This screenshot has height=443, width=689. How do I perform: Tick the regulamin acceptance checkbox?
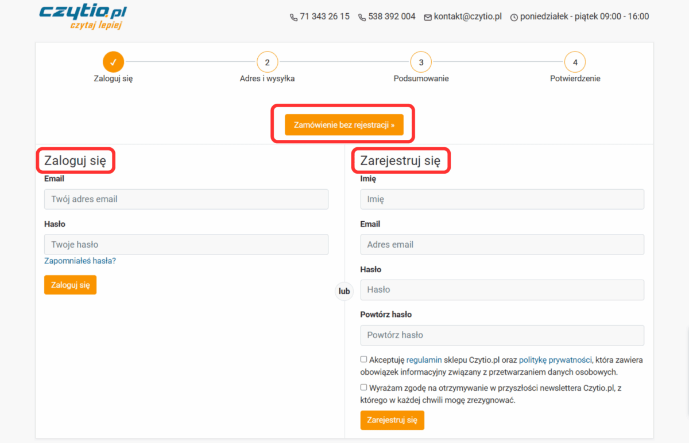point(363,359)
